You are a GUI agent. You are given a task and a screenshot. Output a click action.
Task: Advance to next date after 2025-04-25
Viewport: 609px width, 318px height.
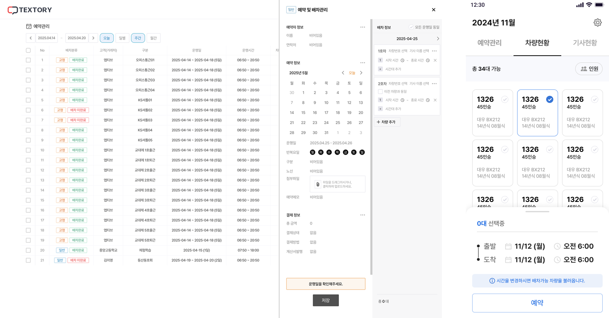click(x=438, y=39)
